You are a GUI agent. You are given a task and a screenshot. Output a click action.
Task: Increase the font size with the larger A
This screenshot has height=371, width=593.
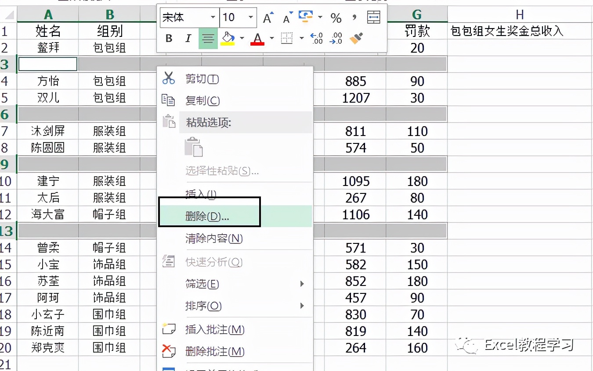point(268,18)
